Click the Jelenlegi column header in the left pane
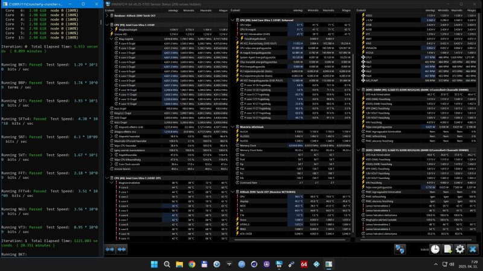483x271 pixels. pos(173,10)
